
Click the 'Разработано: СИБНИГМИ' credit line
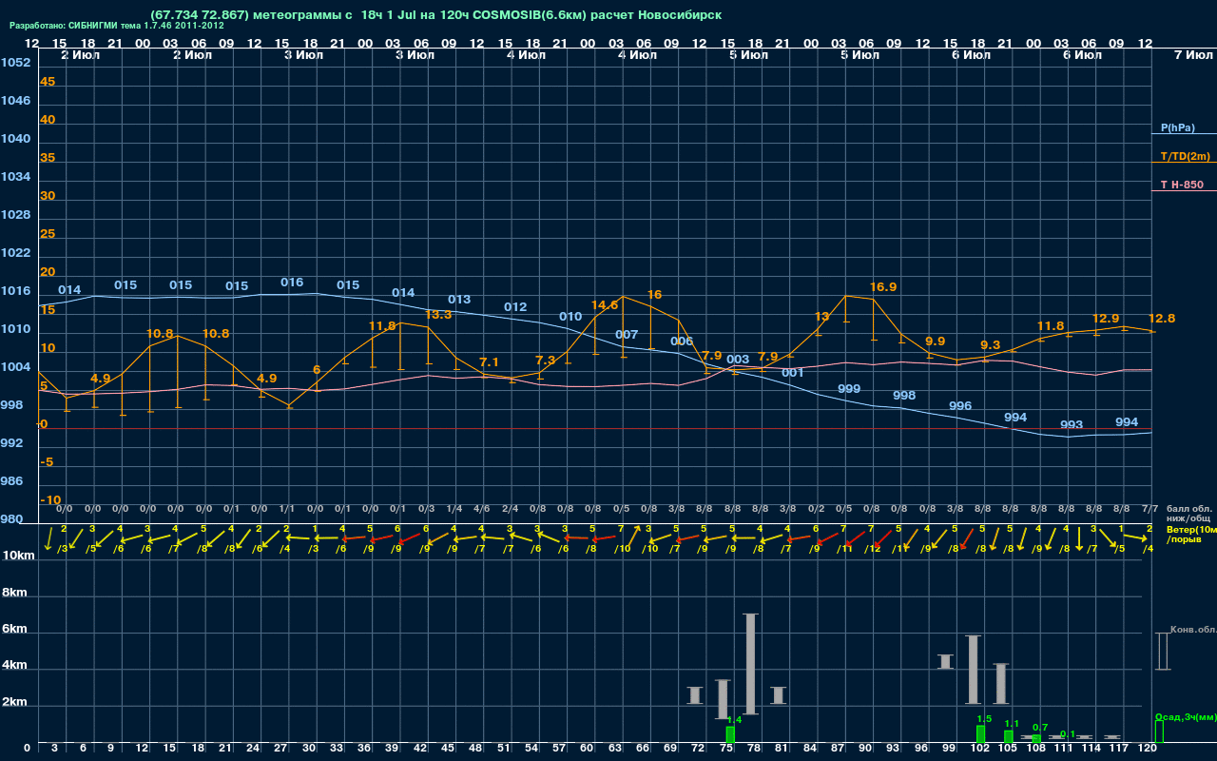point(117,26)
